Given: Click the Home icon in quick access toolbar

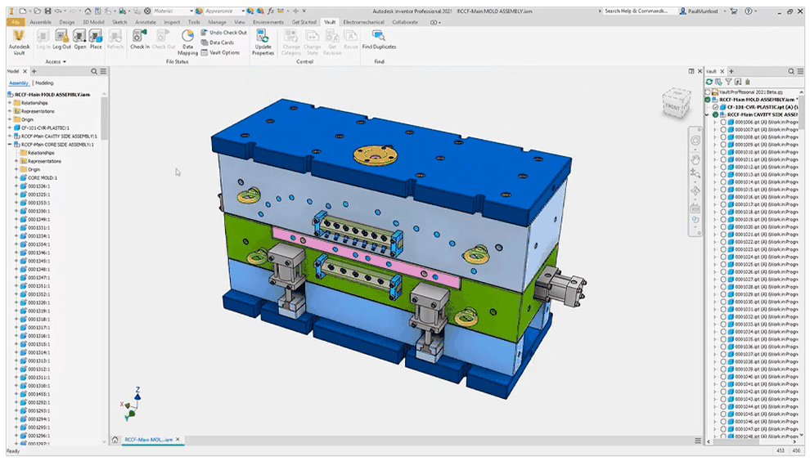Looking at the screenshot, I should 88,11.
